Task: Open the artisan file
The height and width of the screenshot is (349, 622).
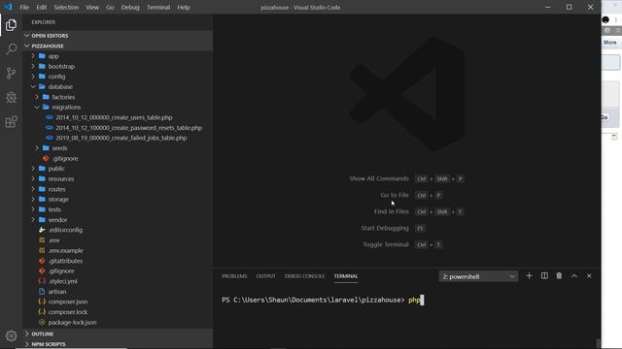Action: (x=57, y=292)
